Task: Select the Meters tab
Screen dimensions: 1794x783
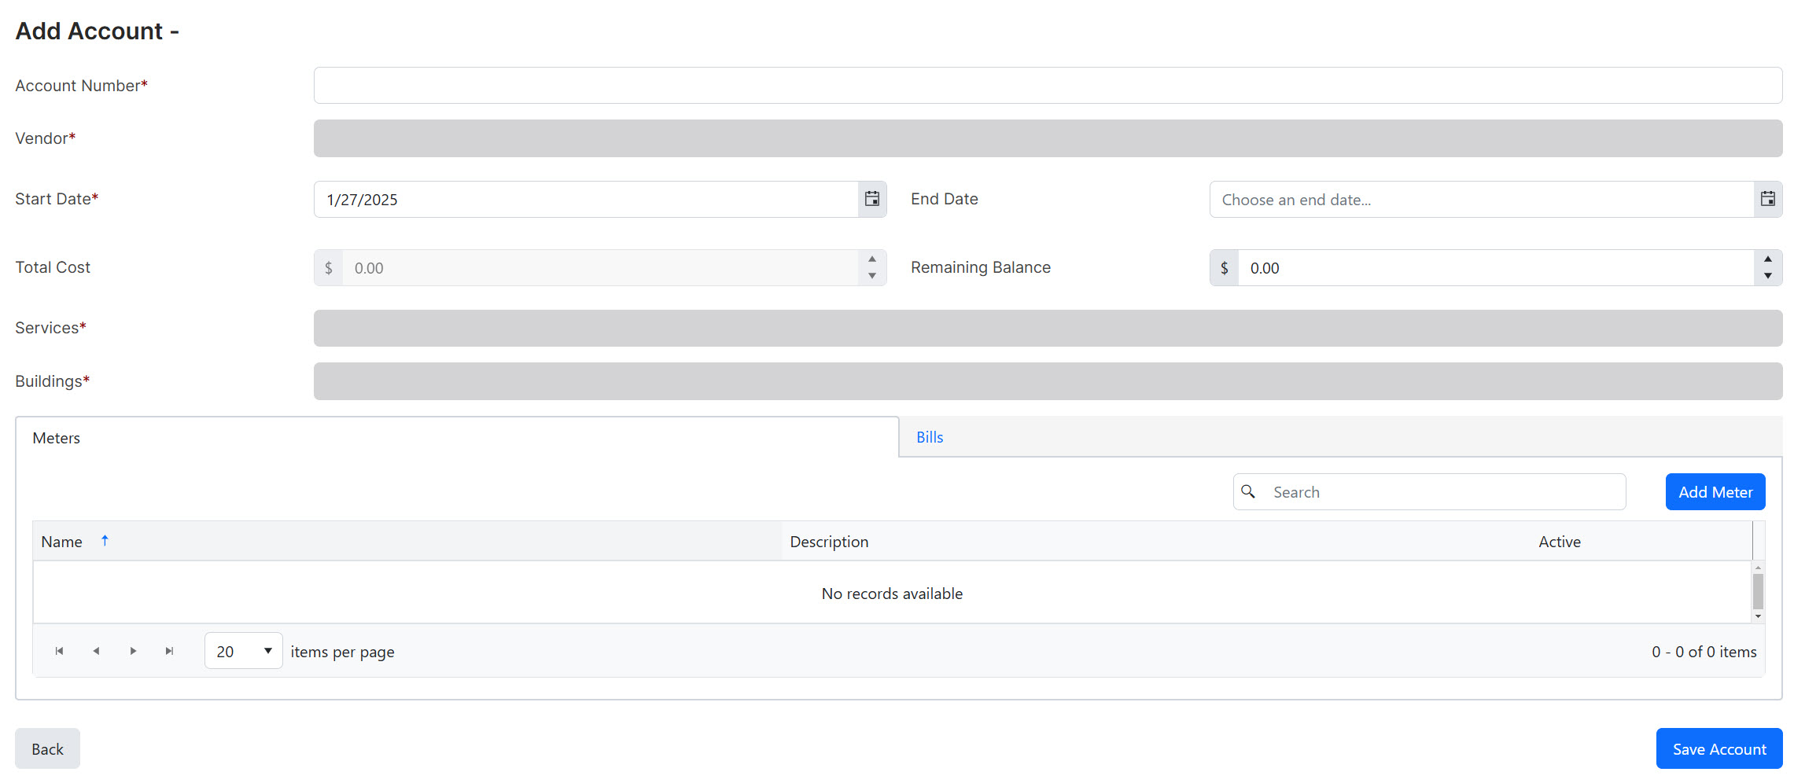Action: coord(57,438)
